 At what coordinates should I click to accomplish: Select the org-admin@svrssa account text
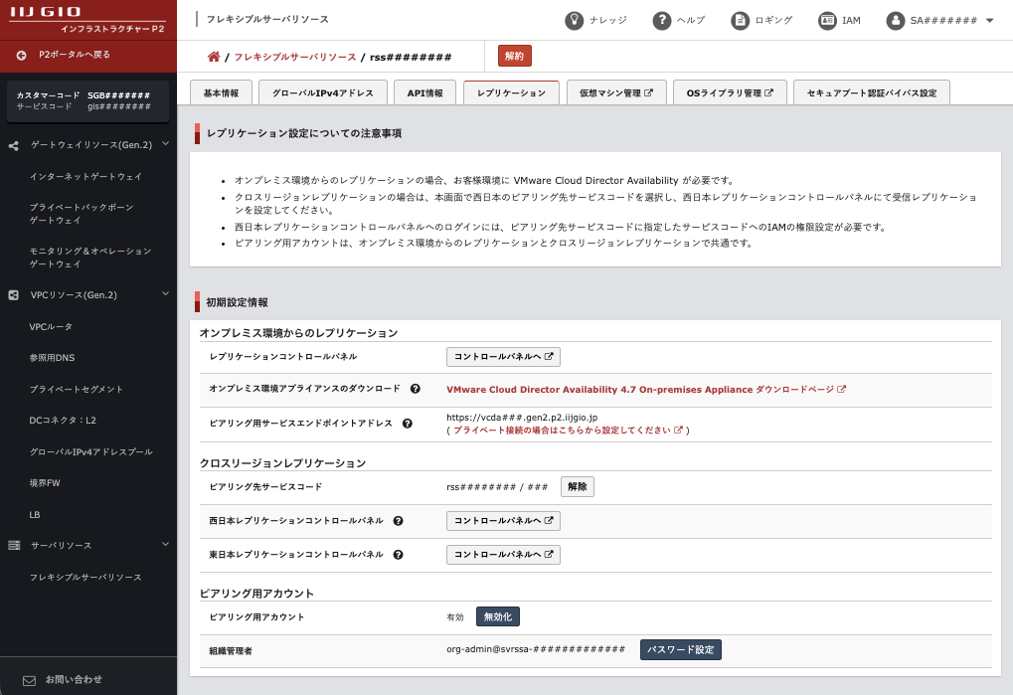click(536, 649)
